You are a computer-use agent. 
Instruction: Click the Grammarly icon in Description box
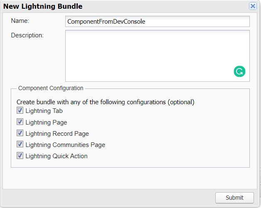(239, 71)
